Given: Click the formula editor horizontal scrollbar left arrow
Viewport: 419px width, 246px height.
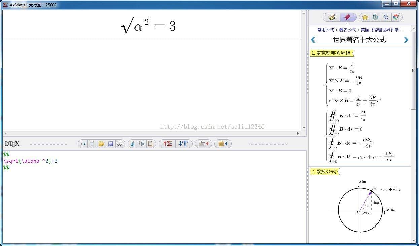Looking at the screenshot, I should point(5,133).
